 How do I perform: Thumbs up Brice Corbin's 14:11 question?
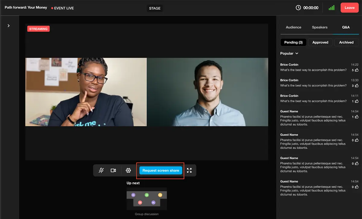(357, 102)
